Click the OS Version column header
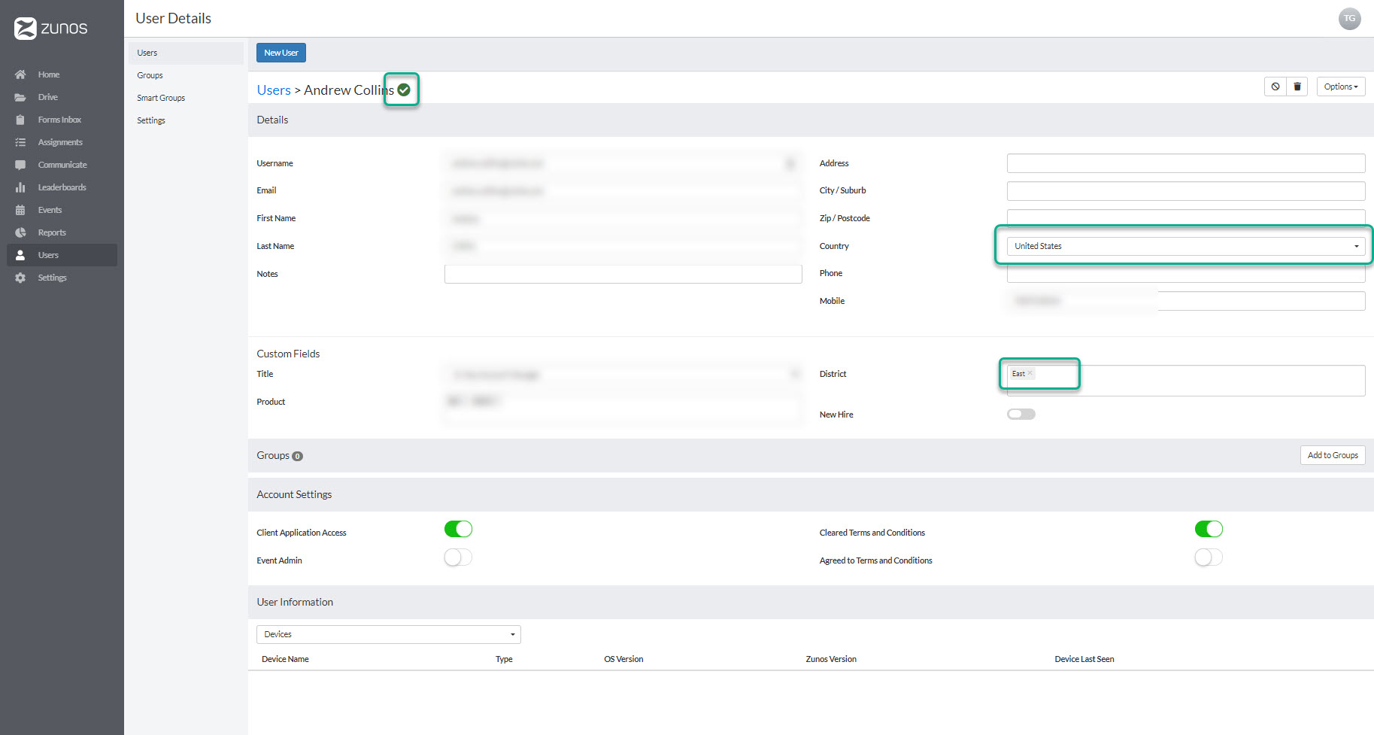This screenshot has width=1374, height=735. pyautogui.click(x=623, y=659)
